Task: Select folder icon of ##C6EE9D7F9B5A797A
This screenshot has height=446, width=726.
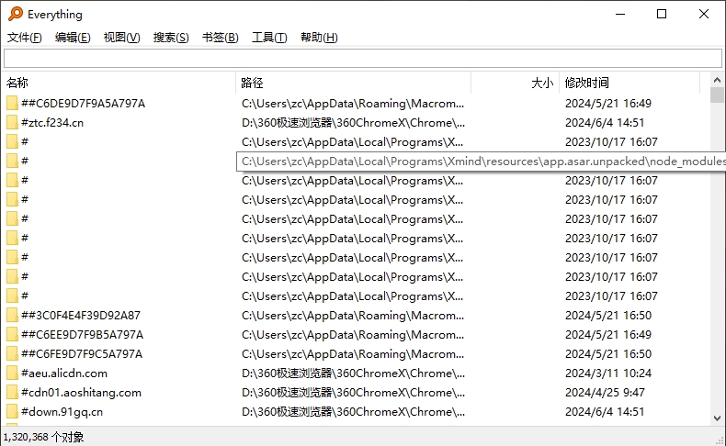Action: pyautogui.click(x=13, y=335)
